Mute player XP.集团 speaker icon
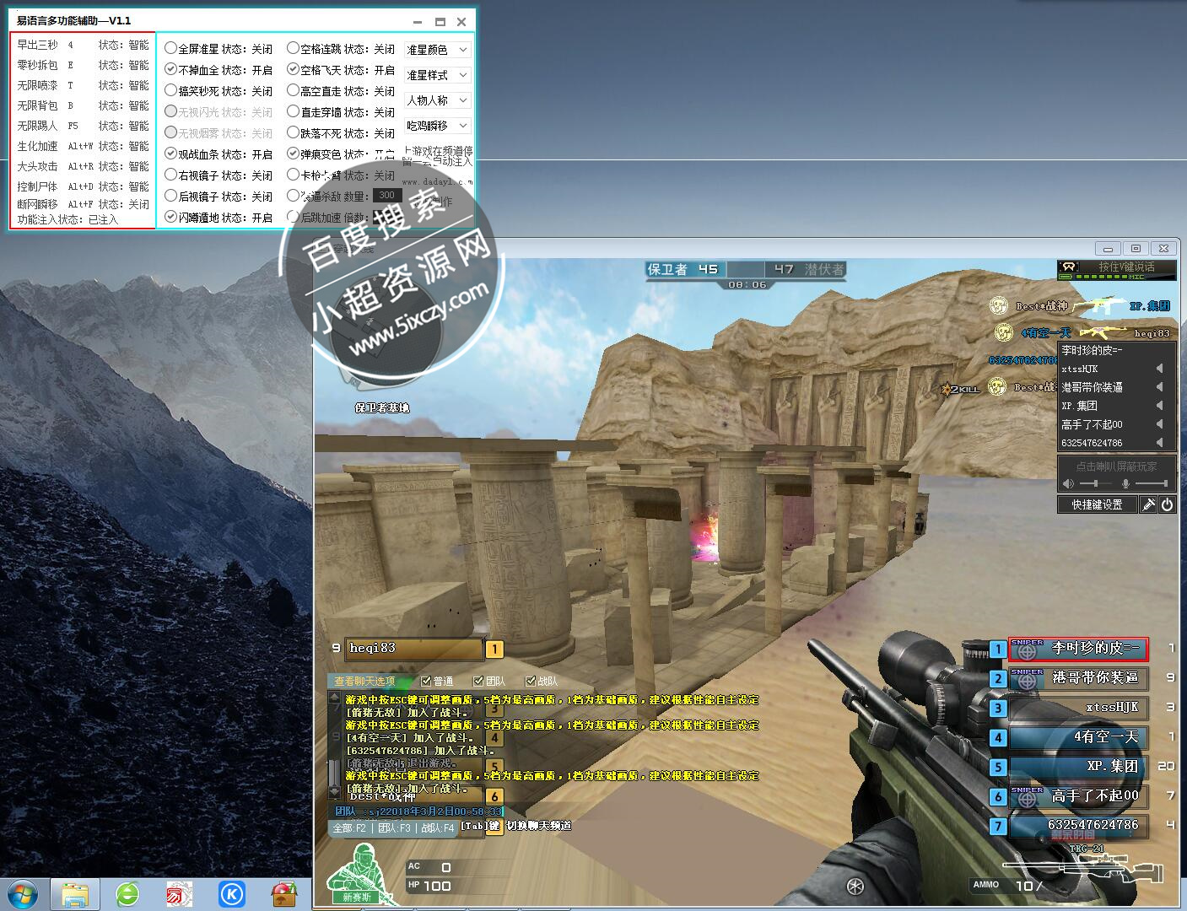The width and height of the screenshot is (1187, 911). [x=1159, y=406]
